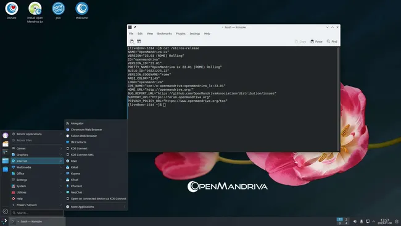Open the Dolphin folder icon in launcher sidebar
The height and width of the screenshot is (226, 401).
(x=6, y=161)
